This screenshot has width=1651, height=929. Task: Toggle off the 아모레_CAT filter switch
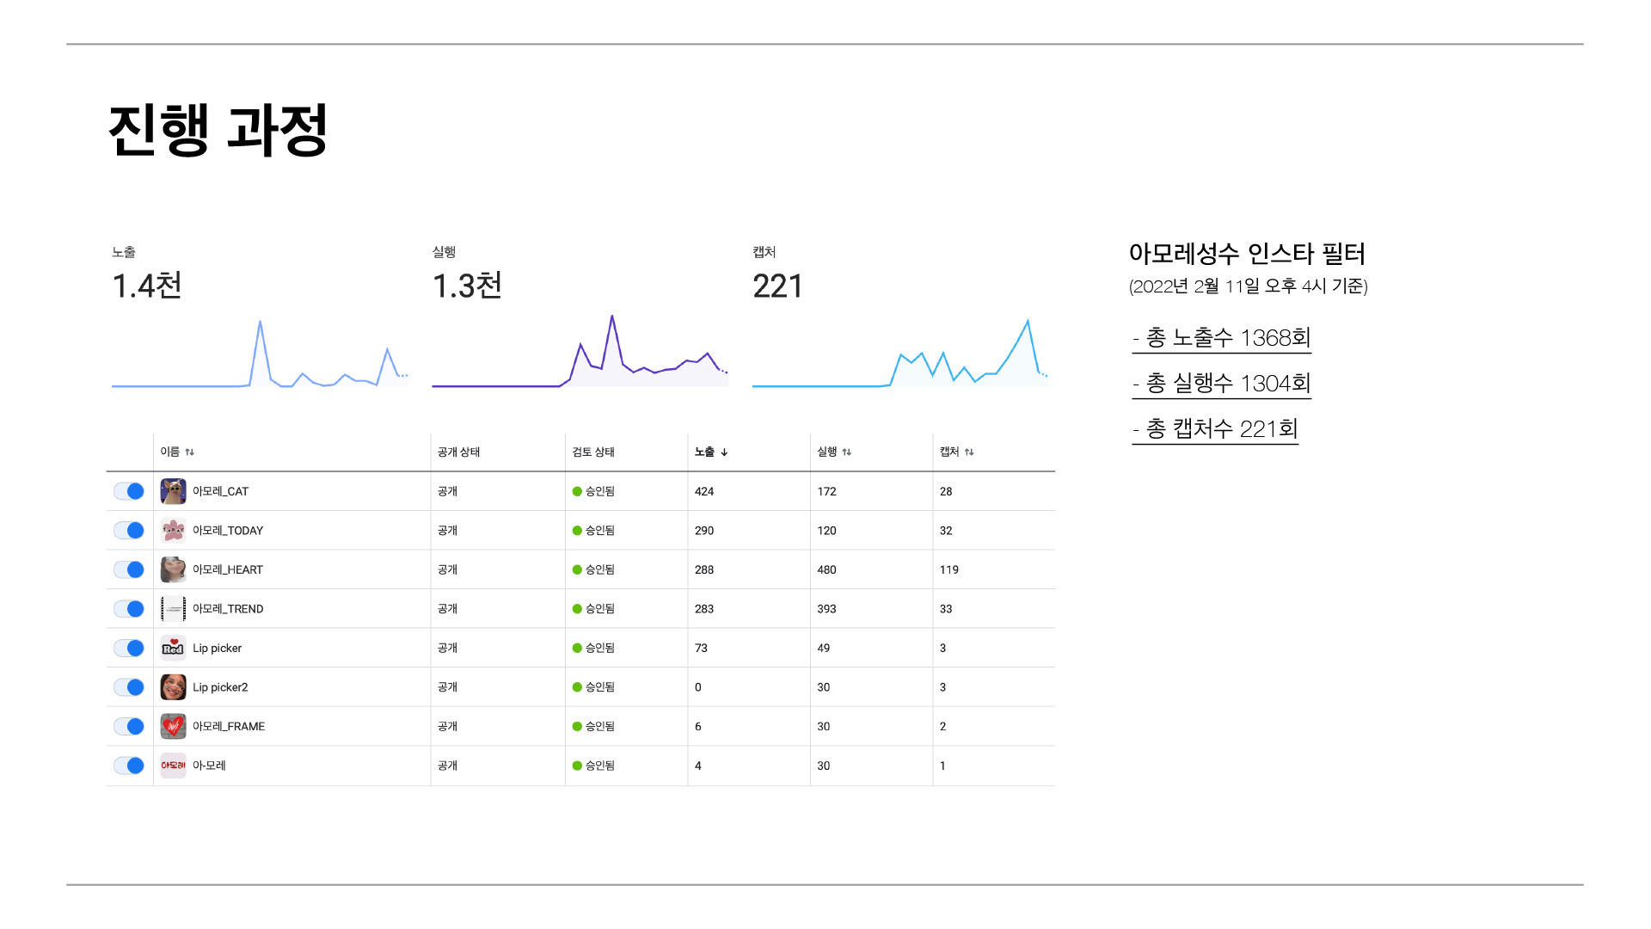click(x=129, y=491)
